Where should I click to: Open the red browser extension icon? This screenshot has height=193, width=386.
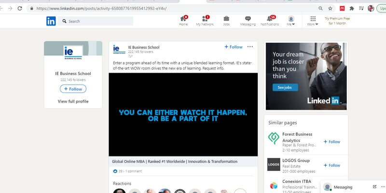pos(342,8)
